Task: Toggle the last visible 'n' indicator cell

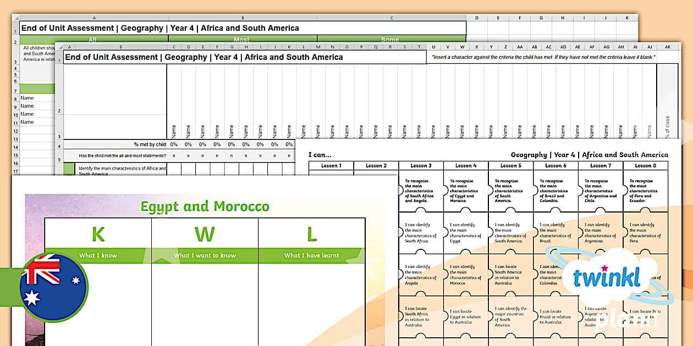Action: (288, 155)
